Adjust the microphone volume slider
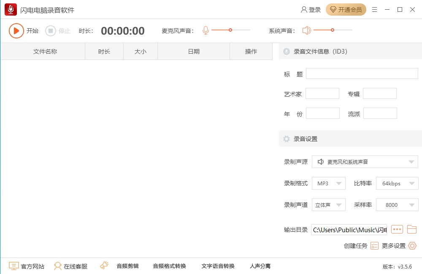This screenshot has width=422, height=274. tap(231, 30)
